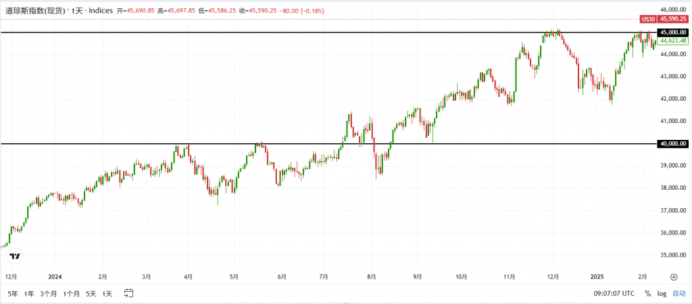This screenshot has height=304, width=692.
Task: Click the TradingView logo icon
Action: (15, 256)
